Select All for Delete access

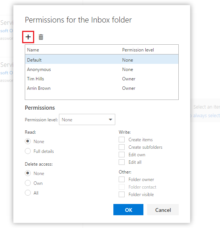pyautogui.click(x=28, y=193)
